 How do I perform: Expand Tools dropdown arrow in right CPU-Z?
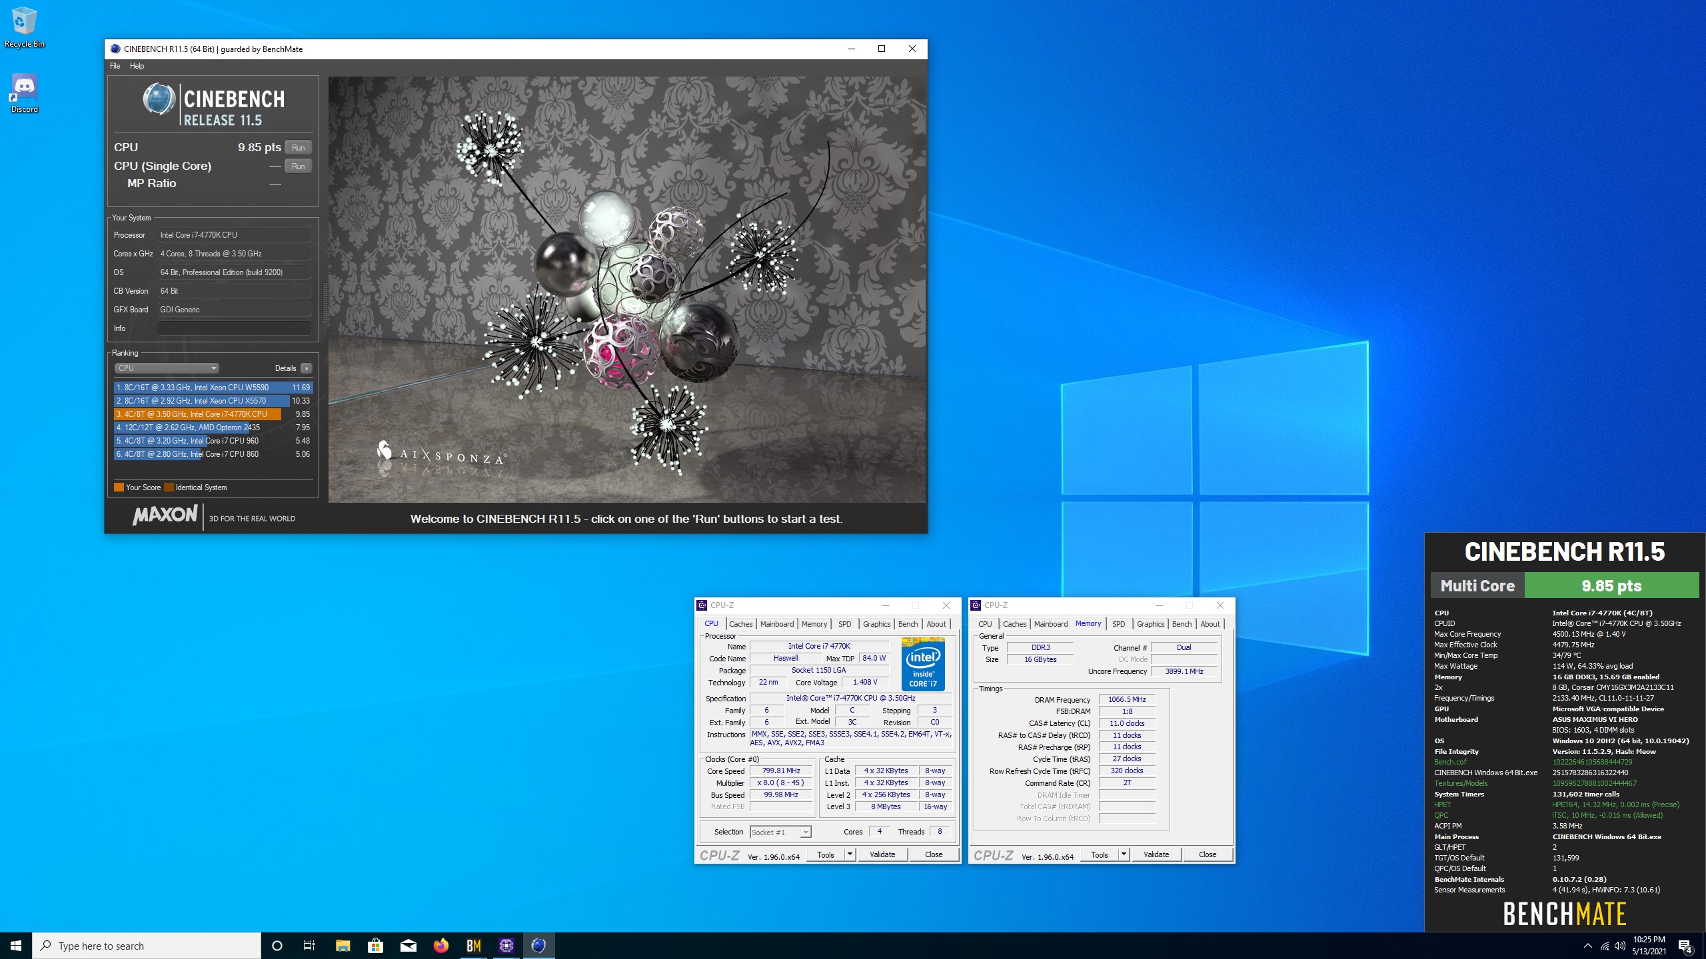click(x=1124, y=855)
